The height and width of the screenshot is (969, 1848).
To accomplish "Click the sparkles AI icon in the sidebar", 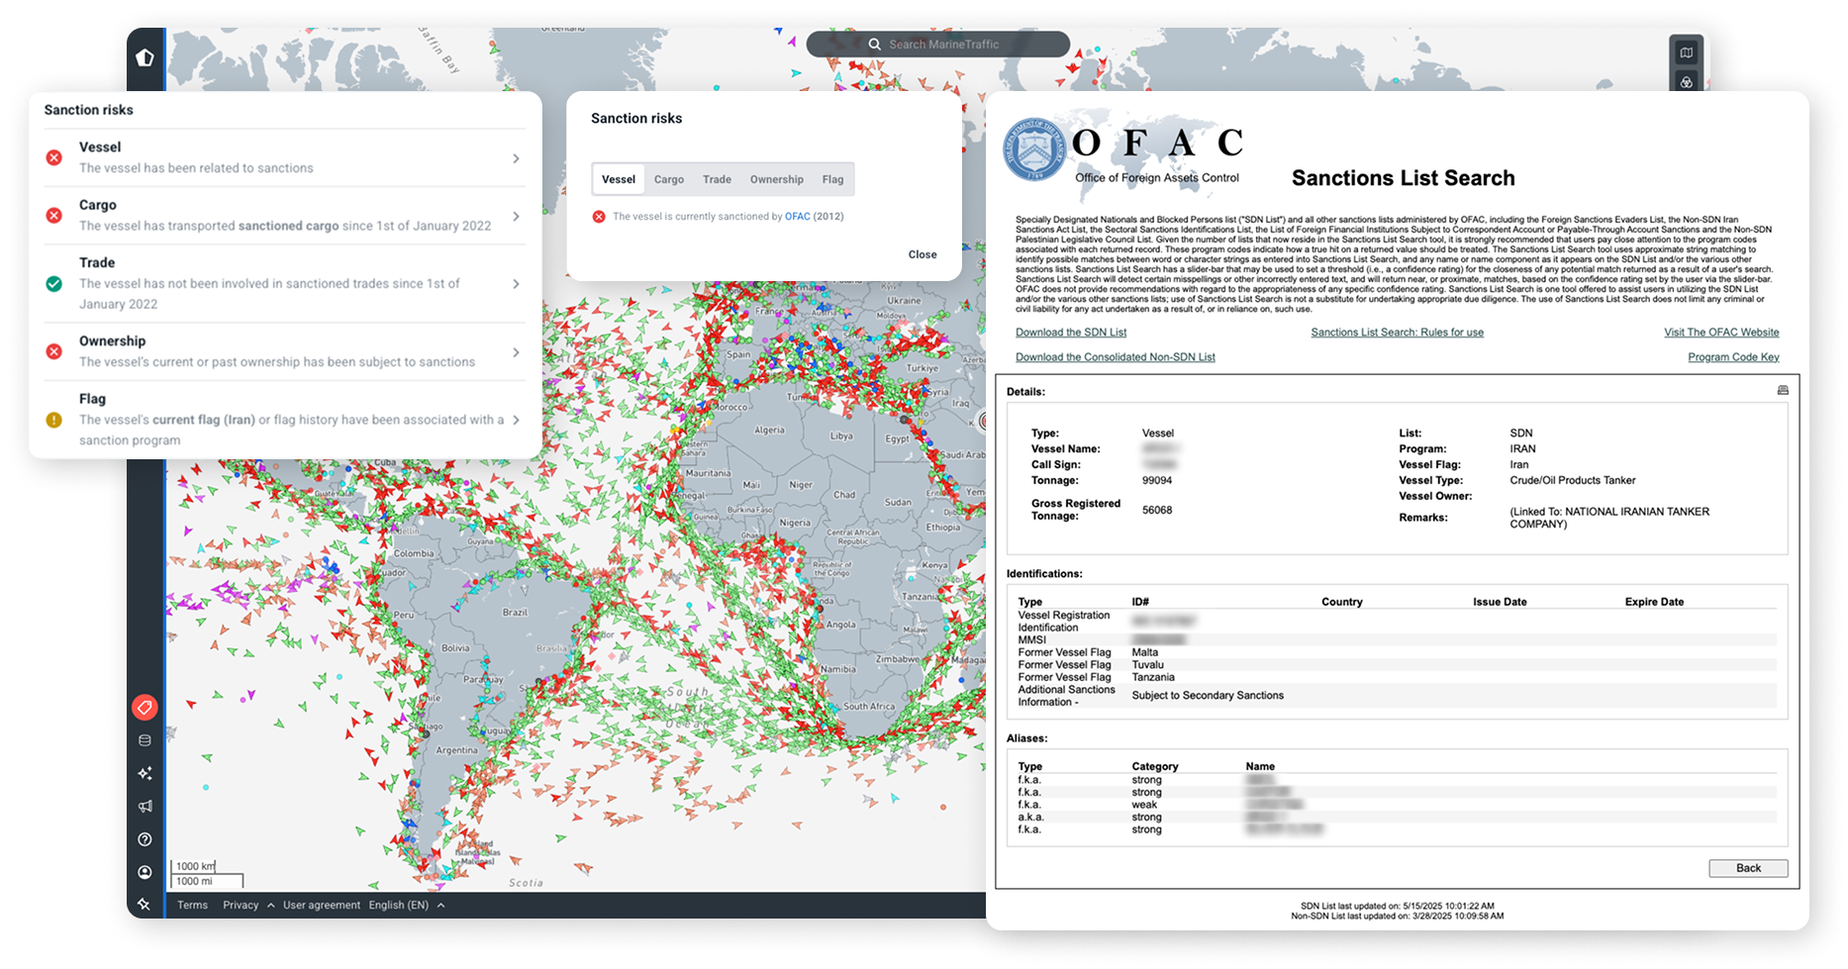I will (145, 773).
